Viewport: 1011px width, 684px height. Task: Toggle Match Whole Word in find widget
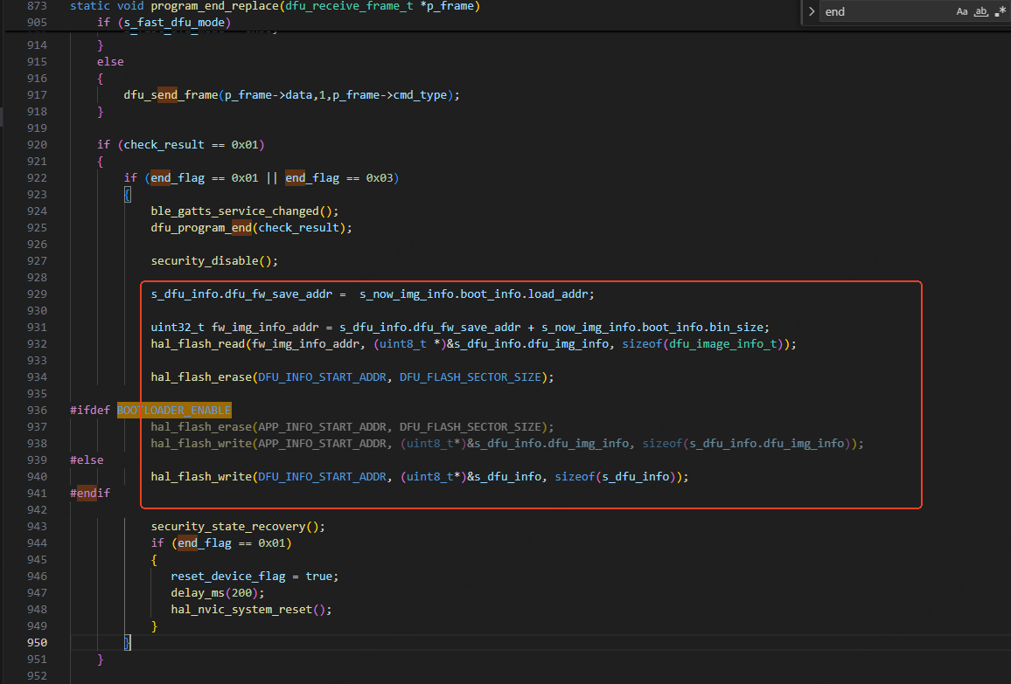pos(981,12)
